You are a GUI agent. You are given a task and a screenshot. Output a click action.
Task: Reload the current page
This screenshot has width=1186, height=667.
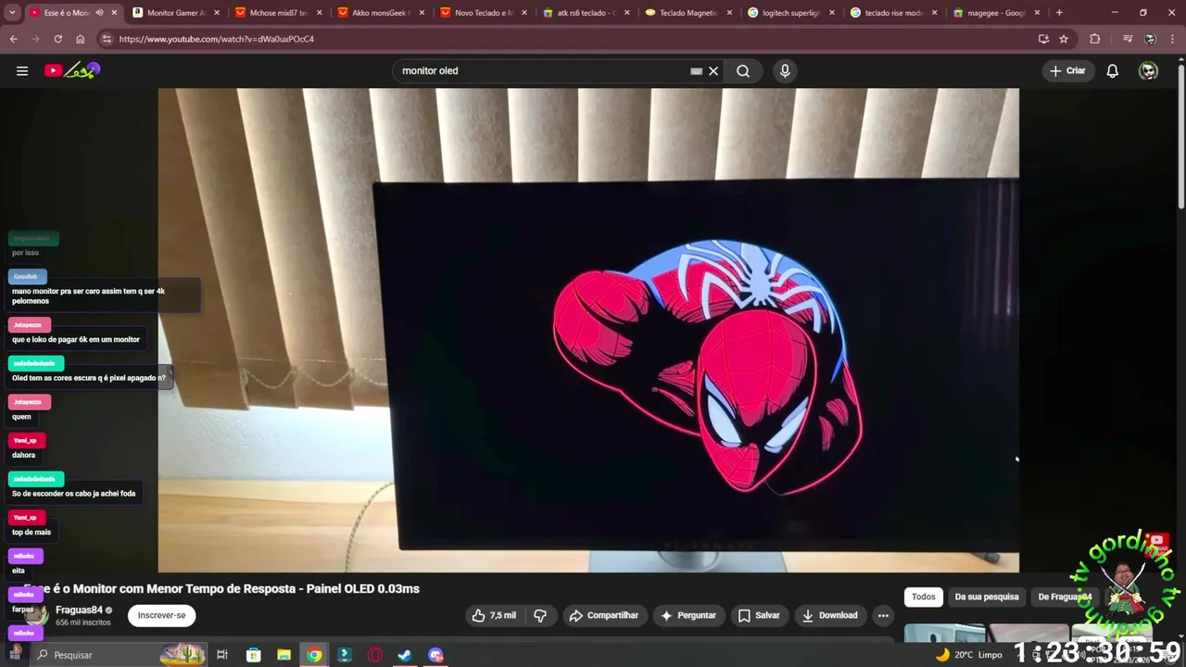pyautogui.click(x=58, y=39)
